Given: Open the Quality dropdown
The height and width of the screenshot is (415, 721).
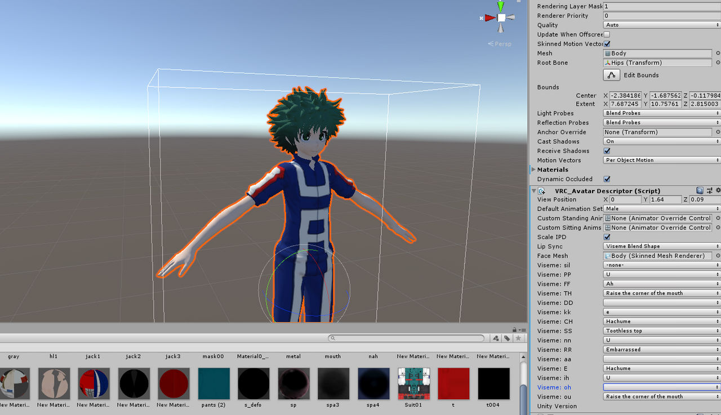Looking at the screenshot, I should click(x=662, y=25).
